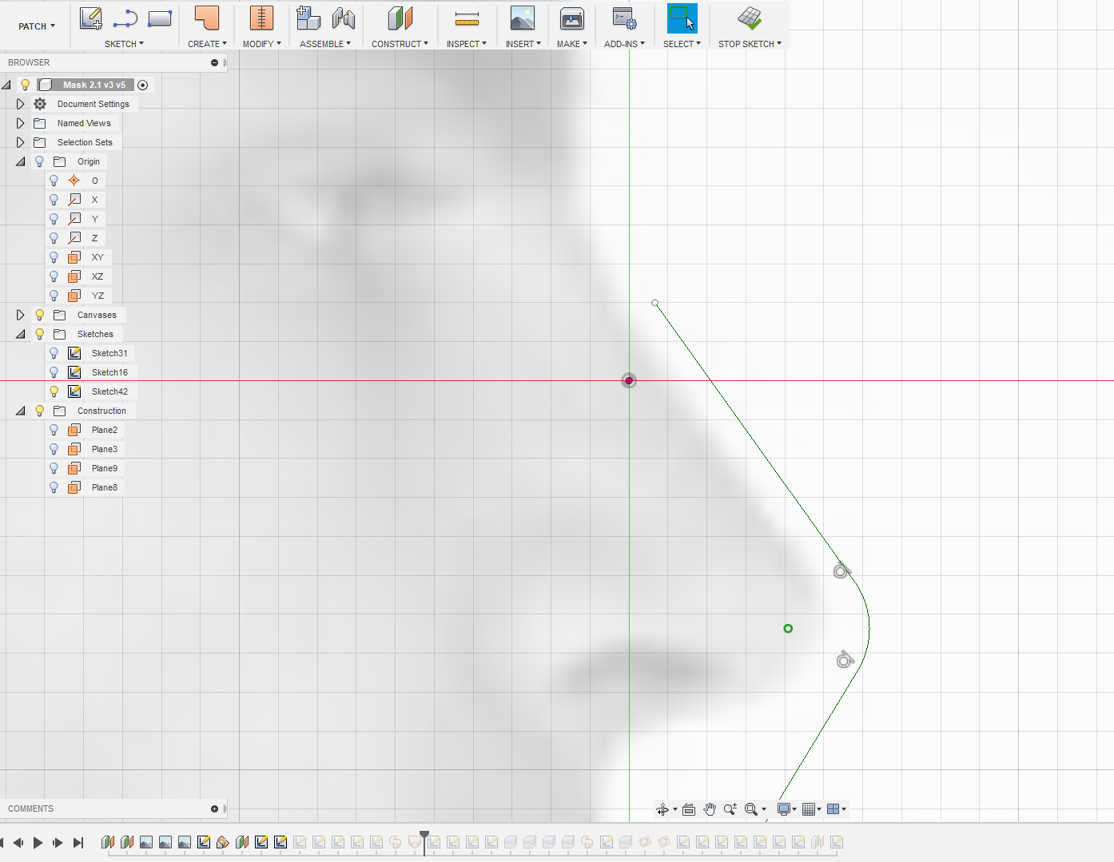Screen dimensions: 1114x862
Task: Select the Orbit tool in navigation bar
Action: [663, 809]
